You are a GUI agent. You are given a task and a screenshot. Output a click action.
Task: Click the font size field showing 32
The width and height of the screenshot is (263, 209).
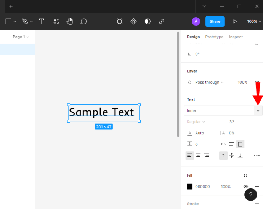click(232, 122)
